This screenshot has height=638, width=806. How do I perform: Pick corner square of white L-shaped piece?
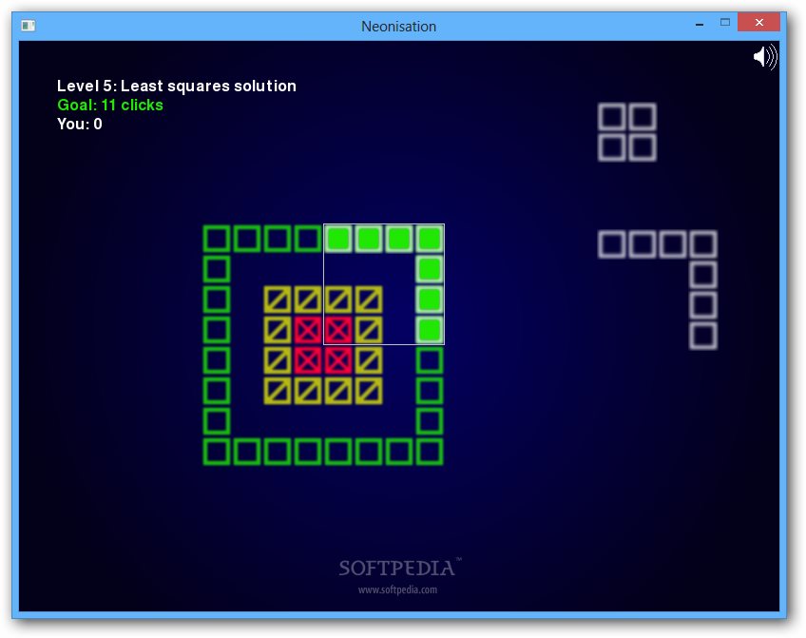(703, 244)
